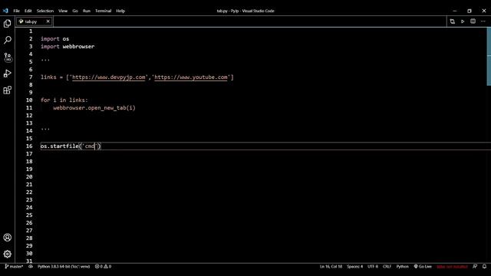This screenshot has width=491, height=276.
Task: Run Python file with play icon
Action: click(463, 21)
